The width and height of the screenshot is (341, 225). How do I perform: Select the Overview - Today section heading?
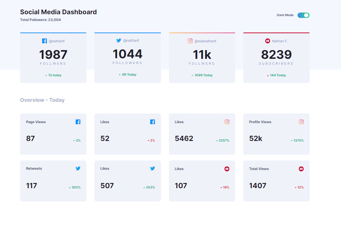(42, 100)
